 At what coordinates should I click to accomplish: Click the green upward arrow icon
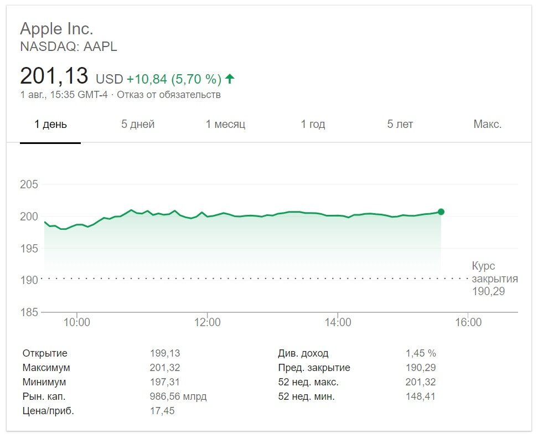(x=230, y=79)
